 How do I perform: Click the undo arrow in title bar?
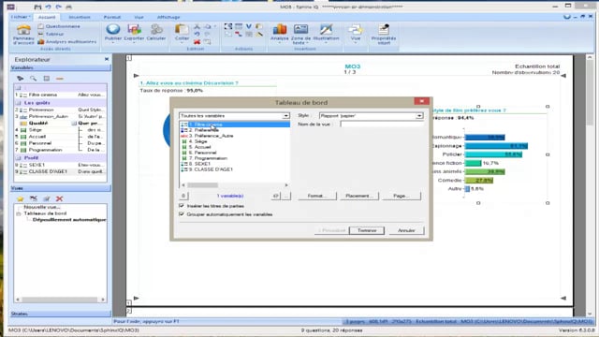pyautogui.click(x=48, y=7)
